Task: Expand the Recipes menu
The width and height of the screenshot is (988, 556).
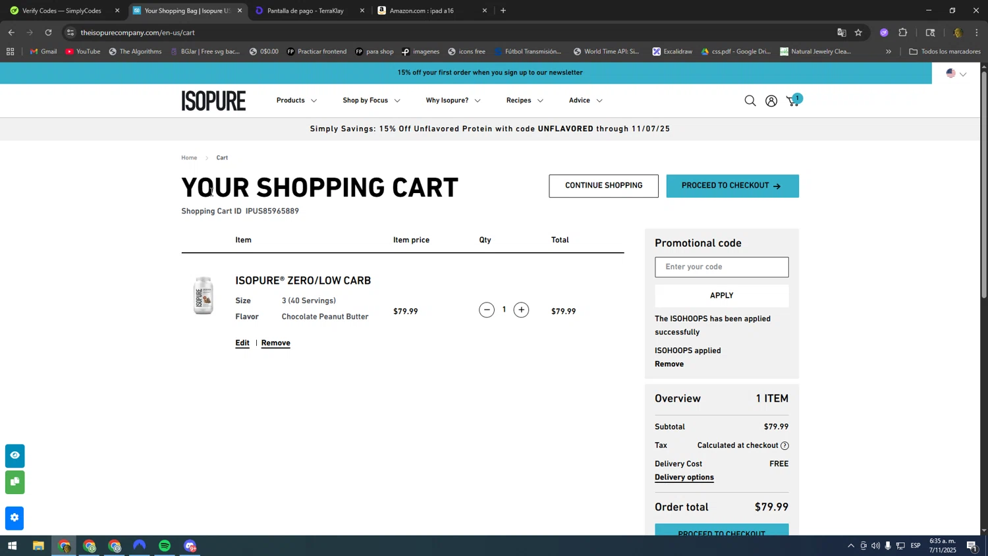Action: point(525,101)
